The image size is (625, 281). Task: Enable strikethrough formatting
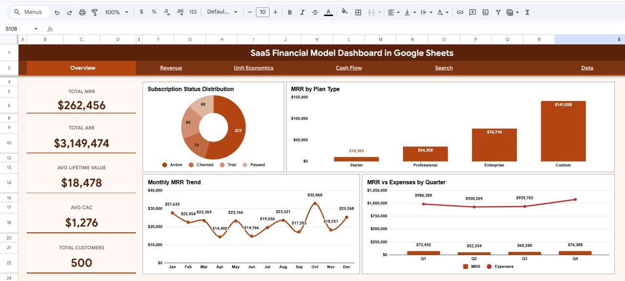pos(315,12)
